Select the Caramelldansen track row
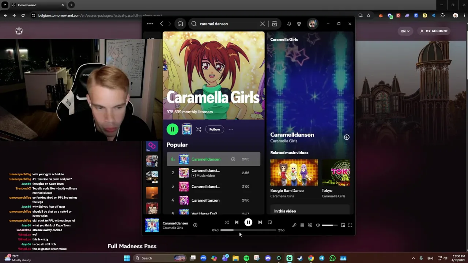This screenshot has width=468, height=263. pos(214,159)
